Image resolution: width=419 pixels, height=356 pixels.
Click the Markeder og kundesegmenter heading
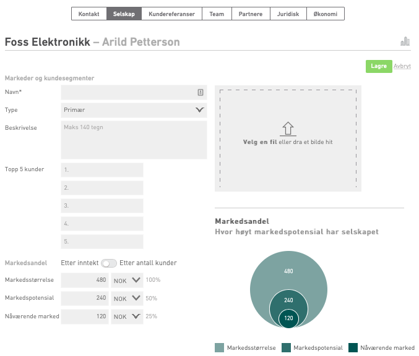[50, 78]
